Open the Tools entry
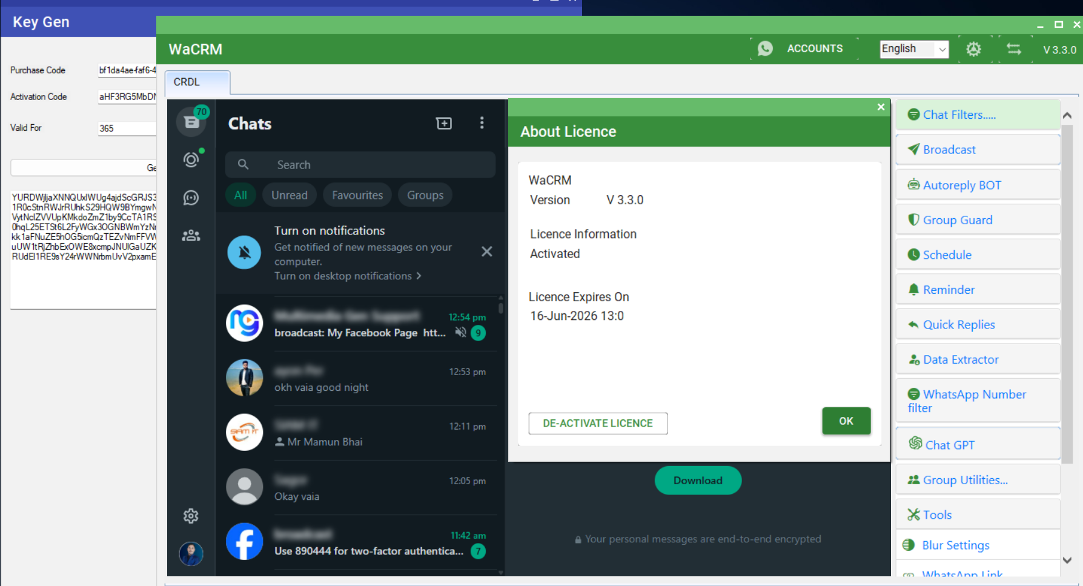1083x586 pixels. [978, 514]
